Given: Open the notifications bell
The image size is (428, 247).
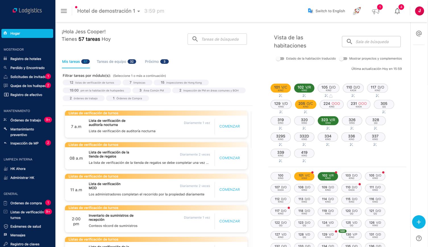Looking at the screenshot, I should click(x=397, y=11).
